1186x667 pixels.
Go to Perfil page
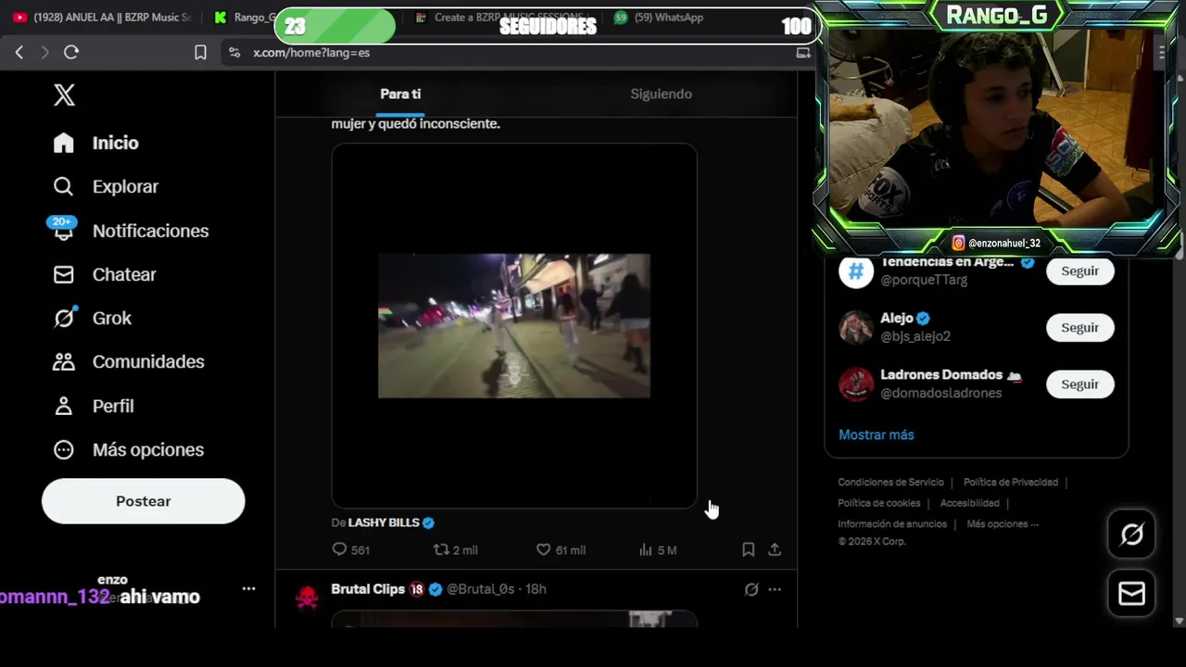pos(94,406)
